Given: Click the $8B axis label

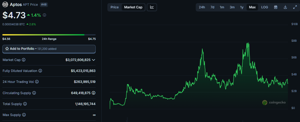Looking at the screenshot, I should pyautogui.click(x=294, y=41).
